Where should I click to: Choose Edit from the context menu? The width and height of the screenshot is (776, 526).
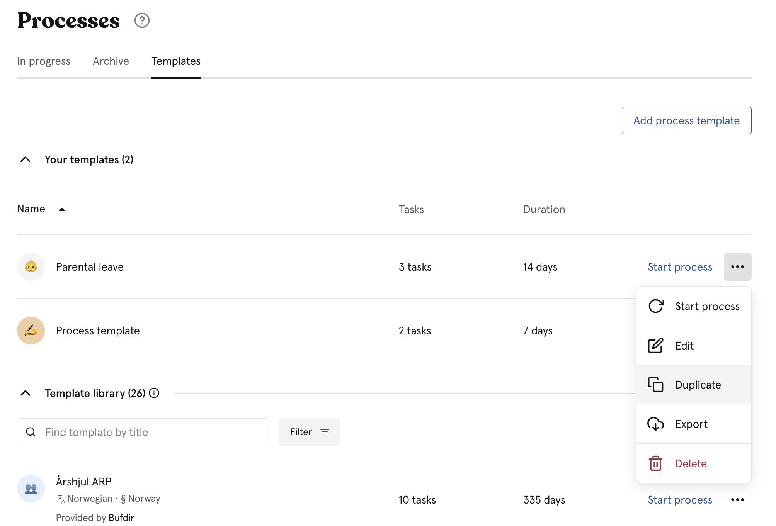pyautogui.click(x=694, y=346)
